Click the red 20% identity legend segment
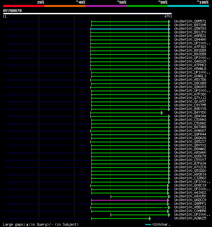 click(24, 6)
